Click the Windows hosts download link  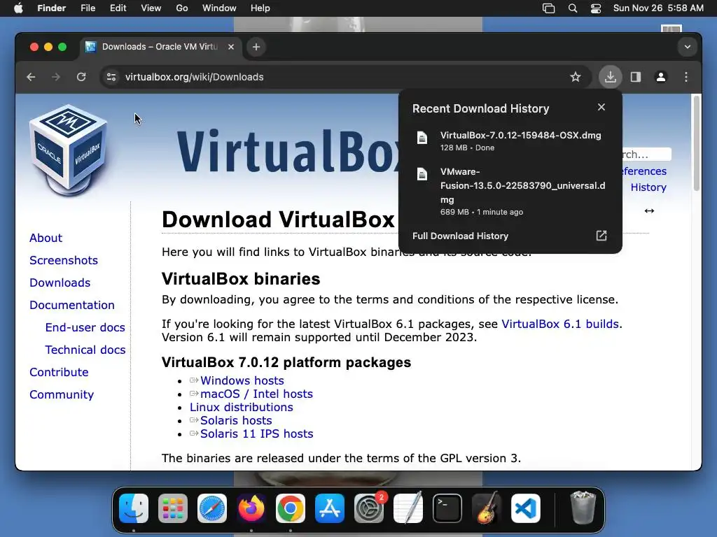[x=242, y=380]
